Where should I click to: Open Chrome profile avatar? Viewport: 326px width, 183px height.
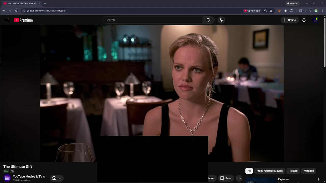click(316, 11)
